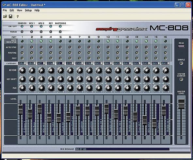
Task: Click the FX Menu 2 patch name strip
Action: (158, 120)
